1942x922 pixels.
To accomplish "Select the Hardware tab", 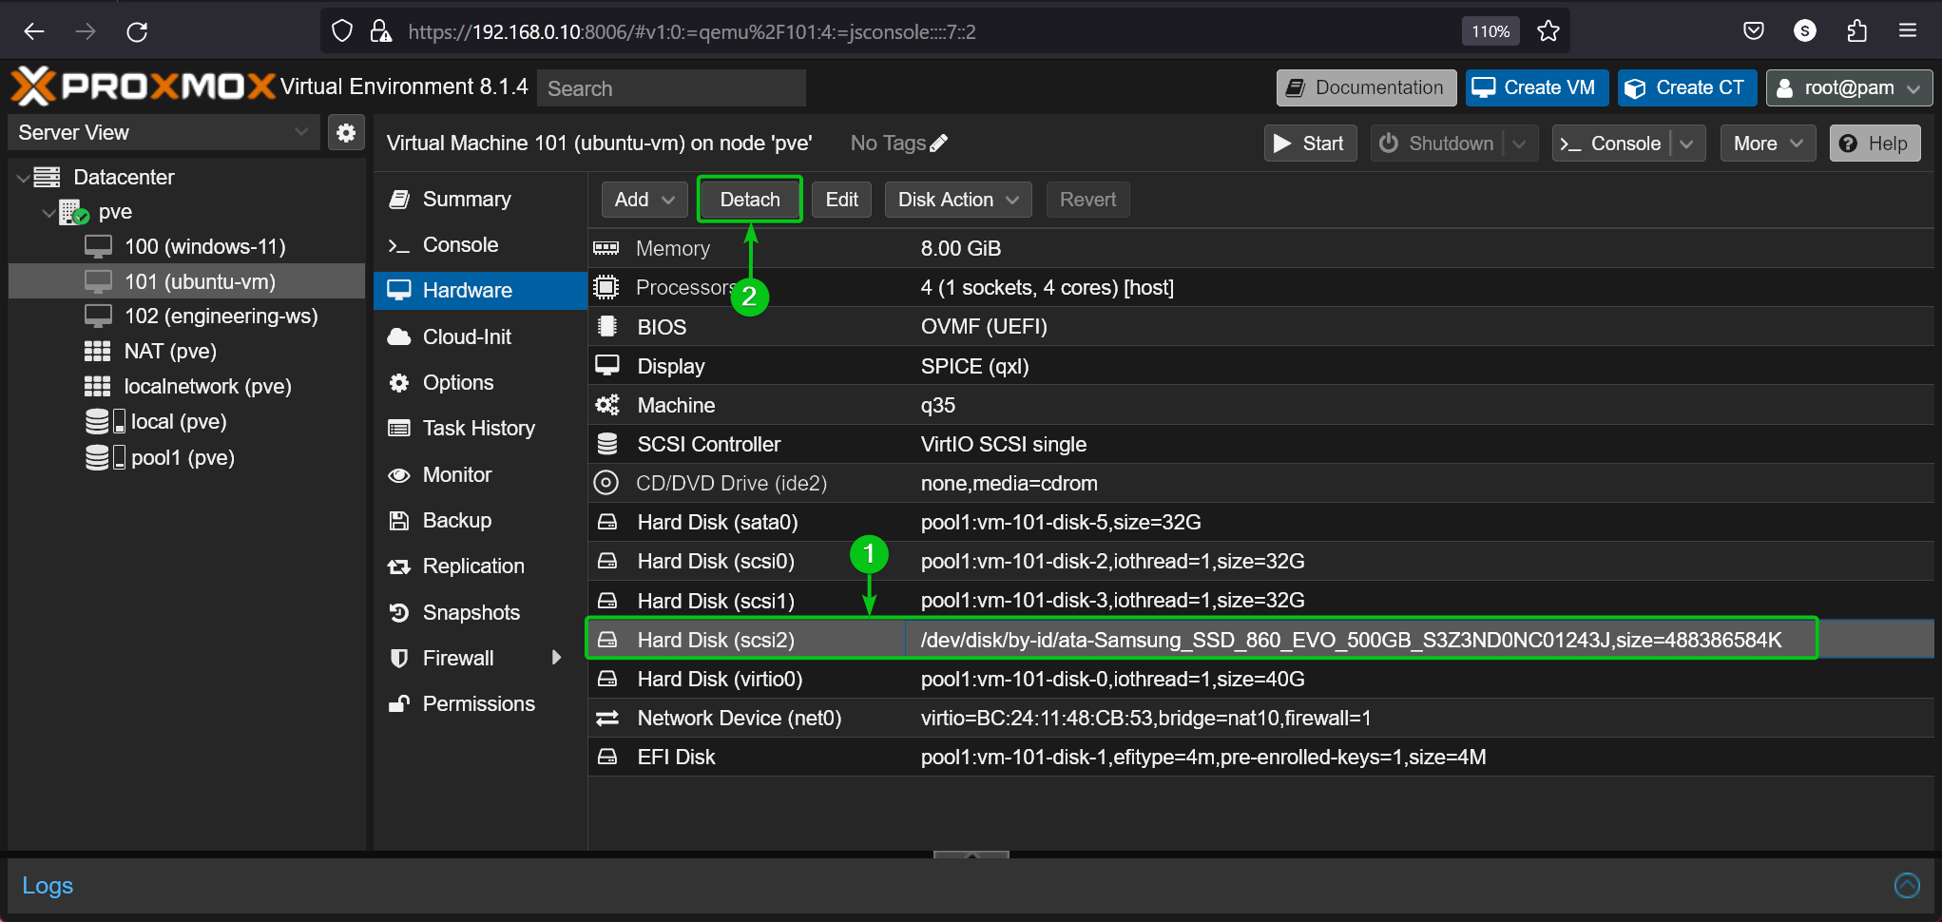I will (x=480, y=290).
